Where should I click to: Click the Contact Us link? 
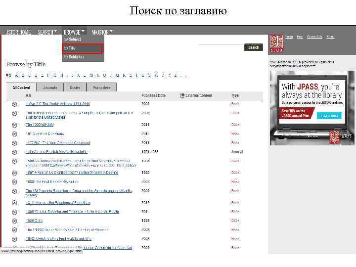pyautogui.click(x=314, y=37)
